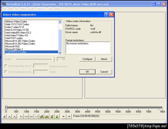Viewport: 168px width, 129px height.
Task: Click the Quality slider handle
Action: [53, 59]
